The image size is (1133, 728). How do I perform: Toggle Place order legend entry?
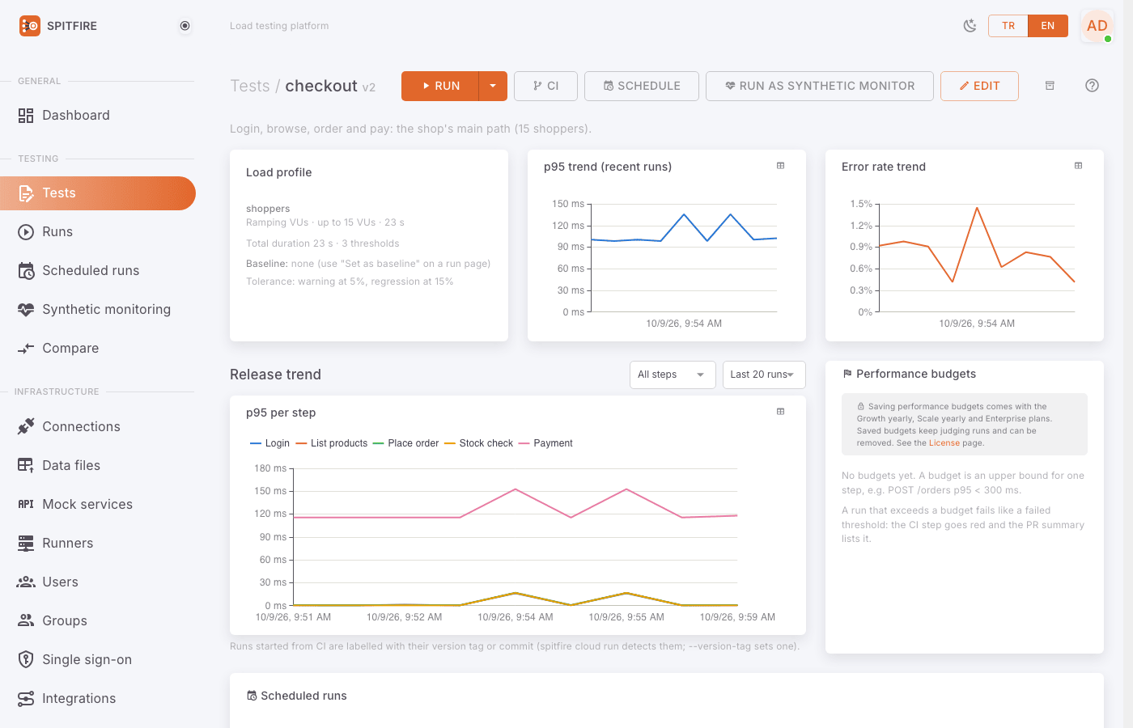tap(406, 443)
